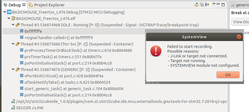Maximize the Debug view panel
The width and height of the screenshot is (249, 112).
point(223,5)
